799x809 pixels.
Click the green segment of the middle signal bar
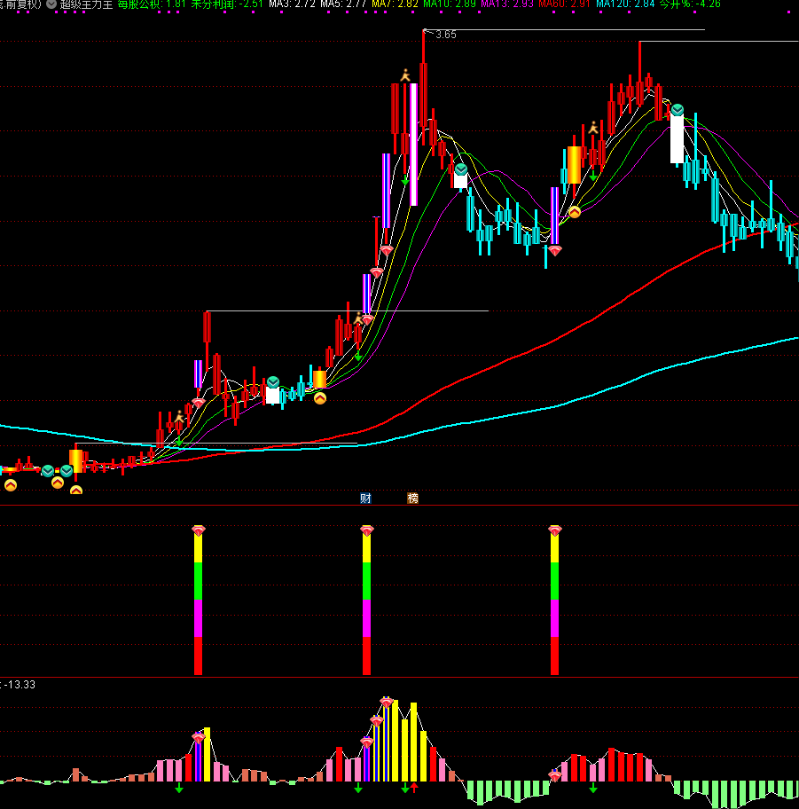[x=366, y=580]
